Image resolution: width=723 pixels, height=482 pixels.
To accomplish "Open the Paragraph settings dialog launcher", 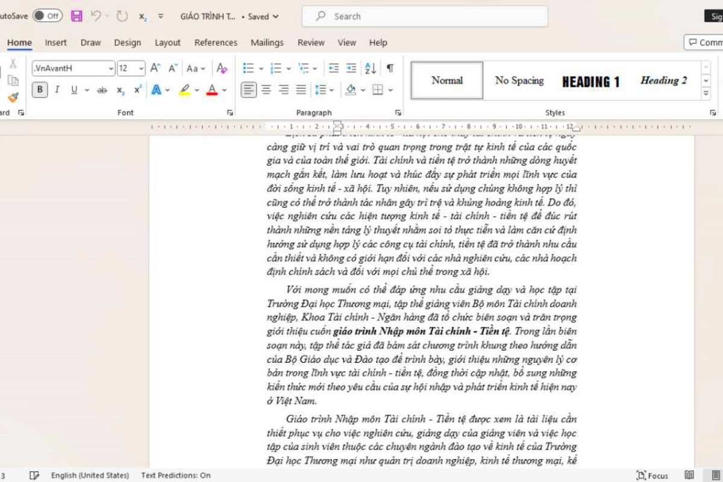I will coord(398,113).
